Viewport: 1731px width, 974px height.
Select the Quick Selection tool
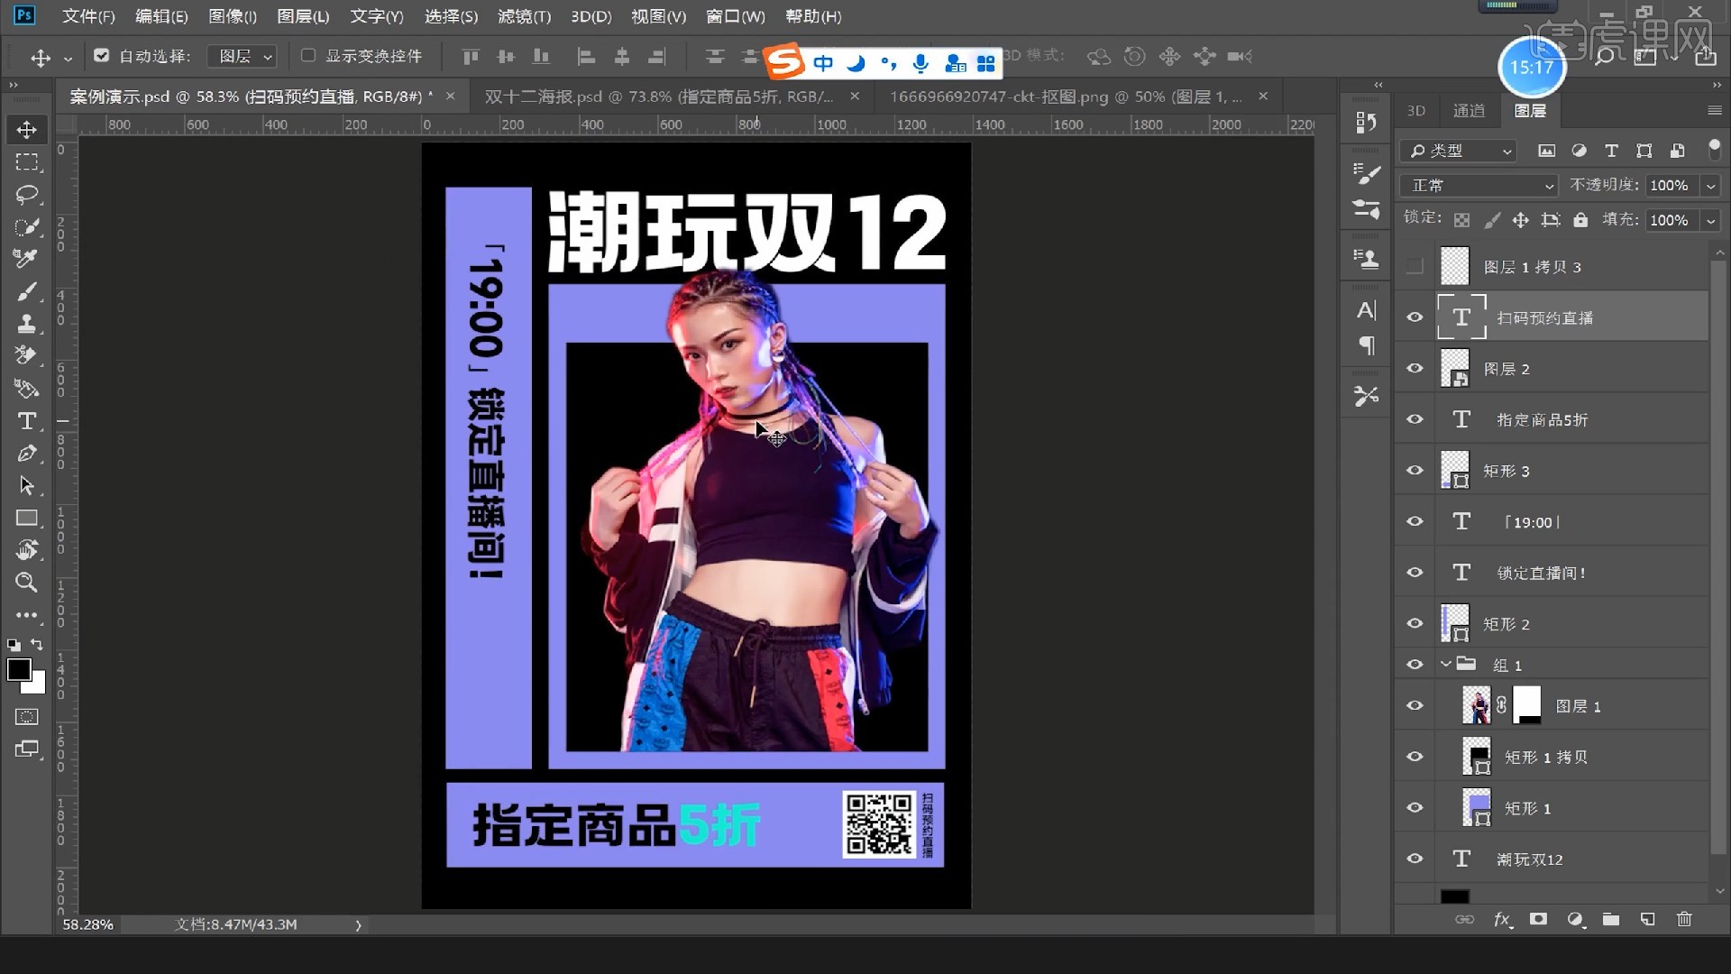[26, 227]
